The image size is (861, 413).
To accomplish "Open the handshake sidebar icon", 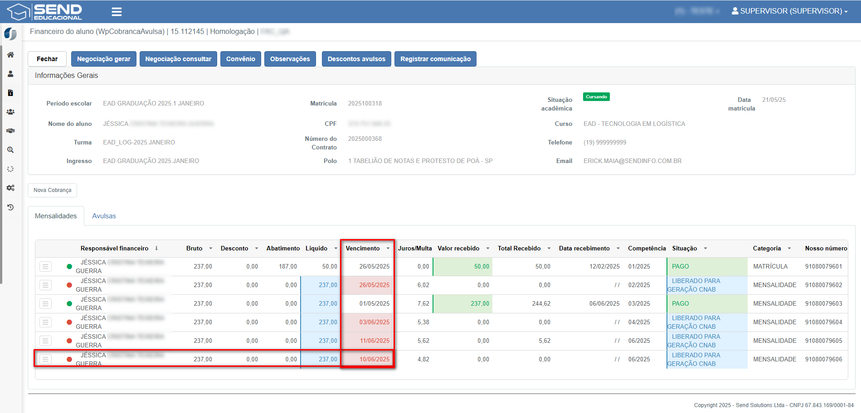I will pos(10,131).
